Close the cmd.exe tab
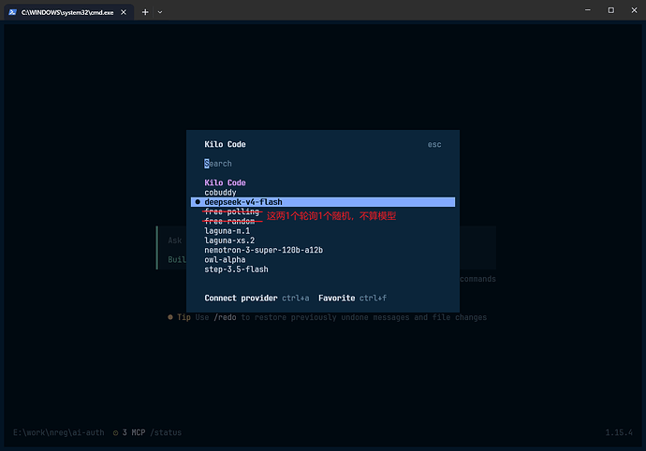Viewport: 646px width, 451px height. [124, 12]
